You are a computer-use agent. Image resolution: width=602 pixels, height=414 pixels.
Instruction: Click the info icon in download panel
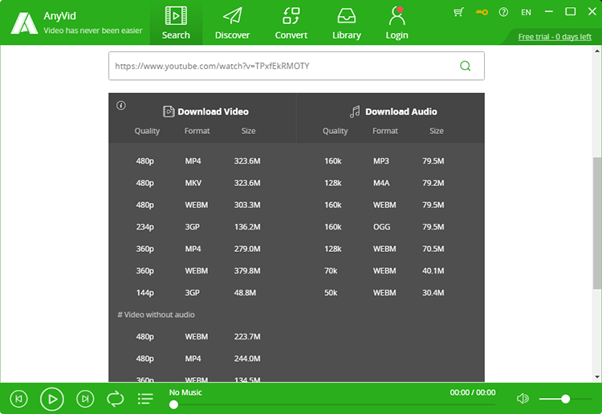point(121,105)
